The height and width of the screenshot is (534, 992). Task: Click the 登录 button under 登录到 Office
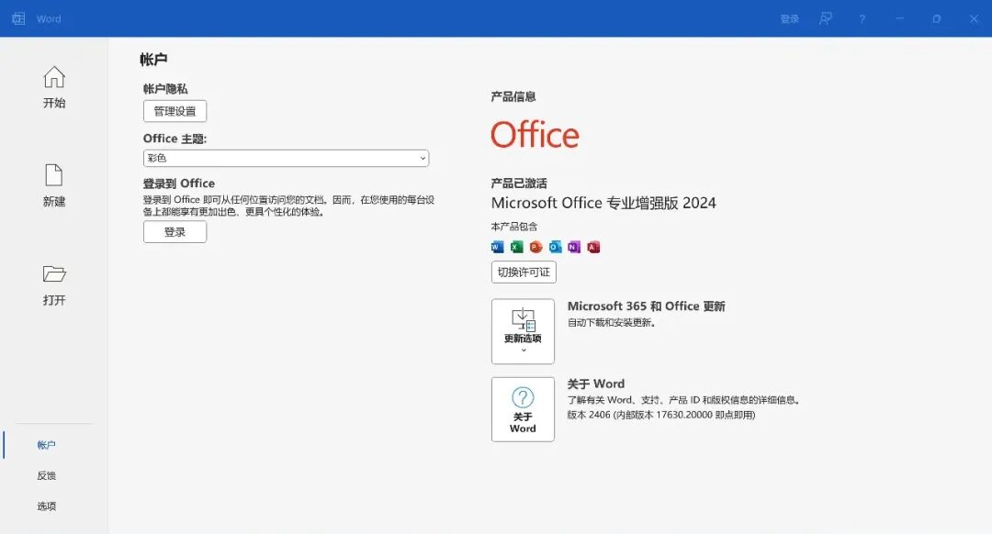coord(175,232)
